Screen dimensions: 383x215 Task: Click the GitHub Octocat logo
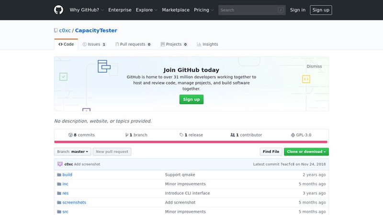coord(58,10)
